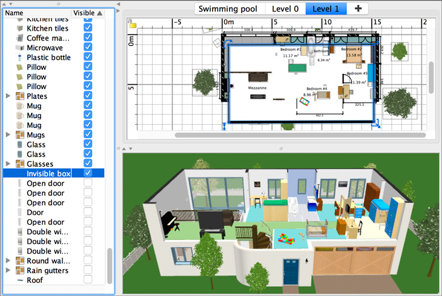The width and height of the screenshot is (442, 296).
Task: Sort list by Name column header
Action: (36, 13)
